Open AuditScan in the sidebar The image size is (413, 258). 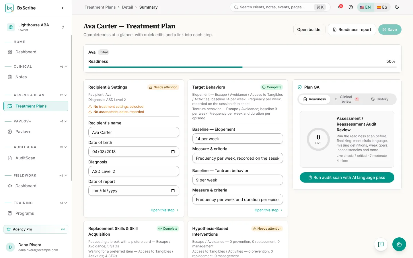point(36,158)
